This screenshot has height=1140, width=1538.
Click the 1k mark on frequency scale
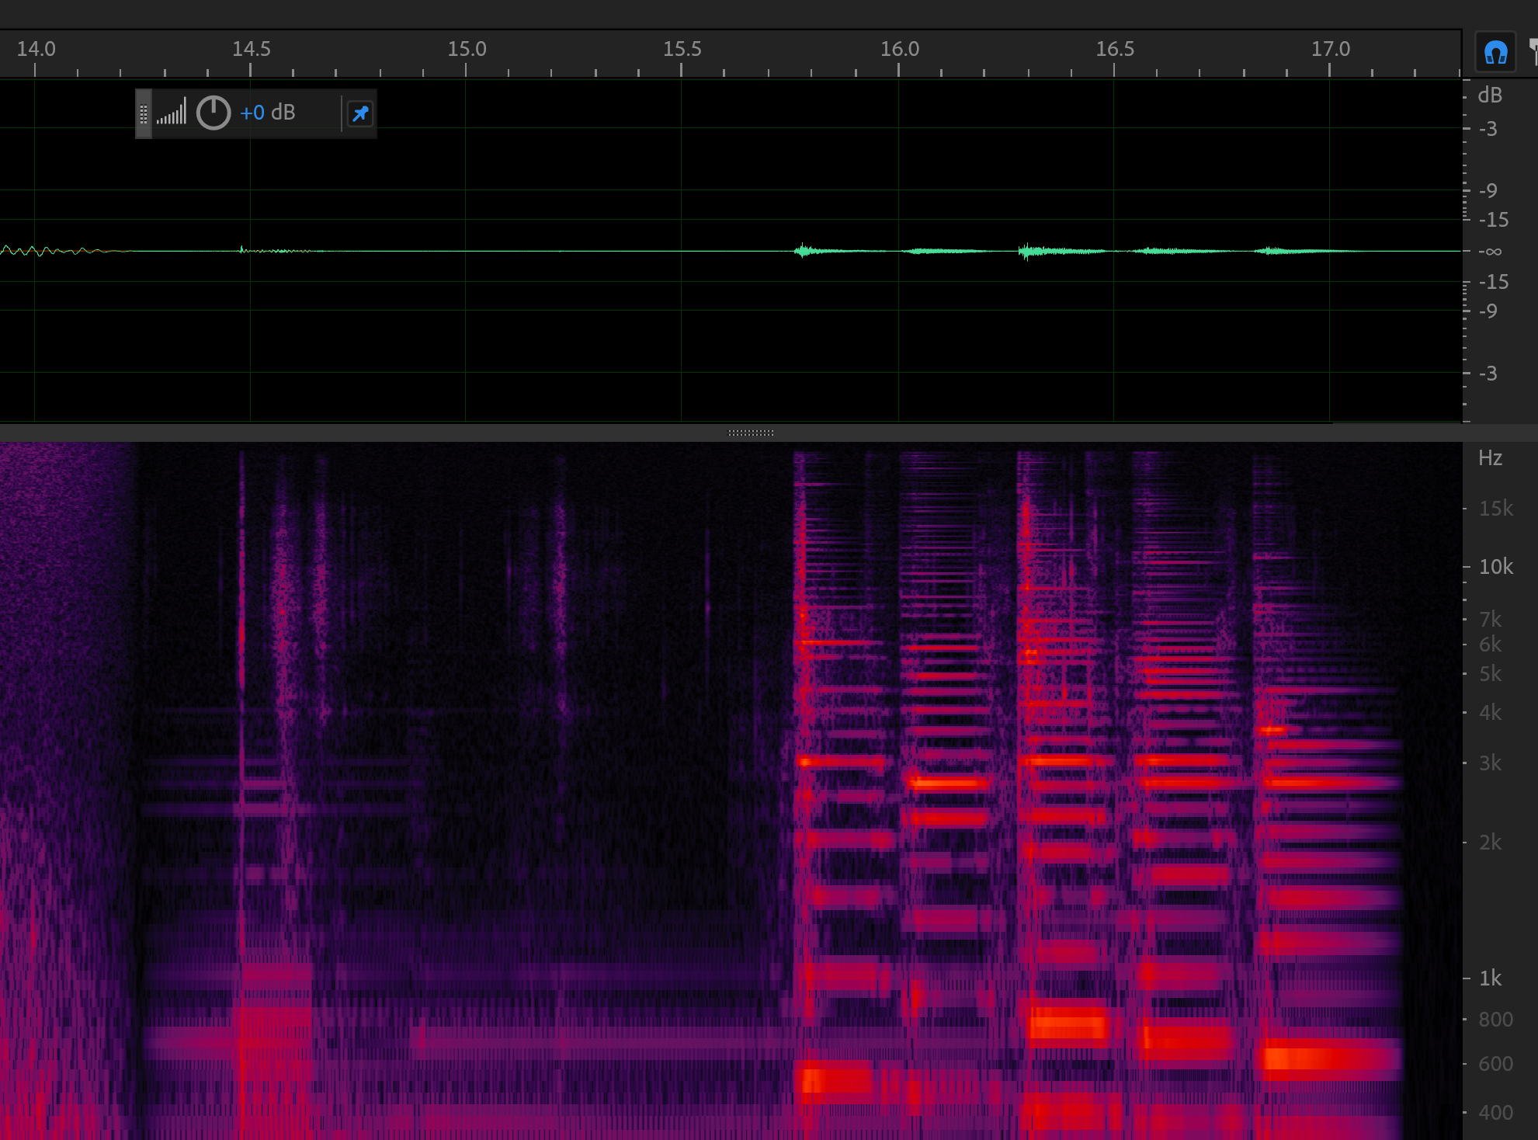(1490, 978)
